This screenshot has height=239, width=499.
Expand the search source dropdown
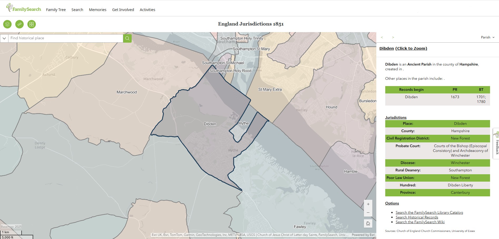4,38
